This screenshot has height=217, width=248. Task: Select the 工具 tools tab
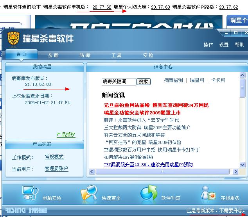116,55
